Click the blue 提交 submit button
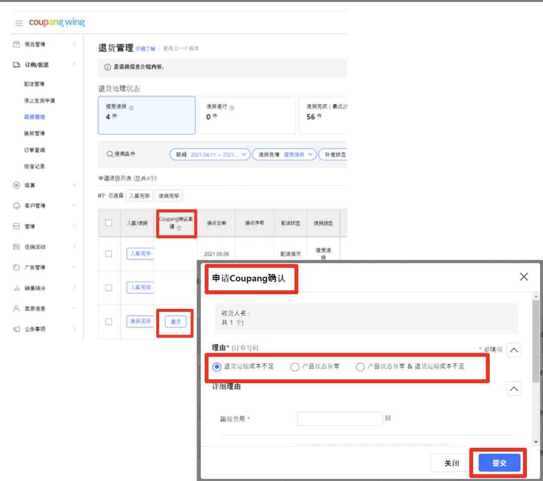Image resolution: width=543 pixels, height=481 pixels. click(499, 463)
